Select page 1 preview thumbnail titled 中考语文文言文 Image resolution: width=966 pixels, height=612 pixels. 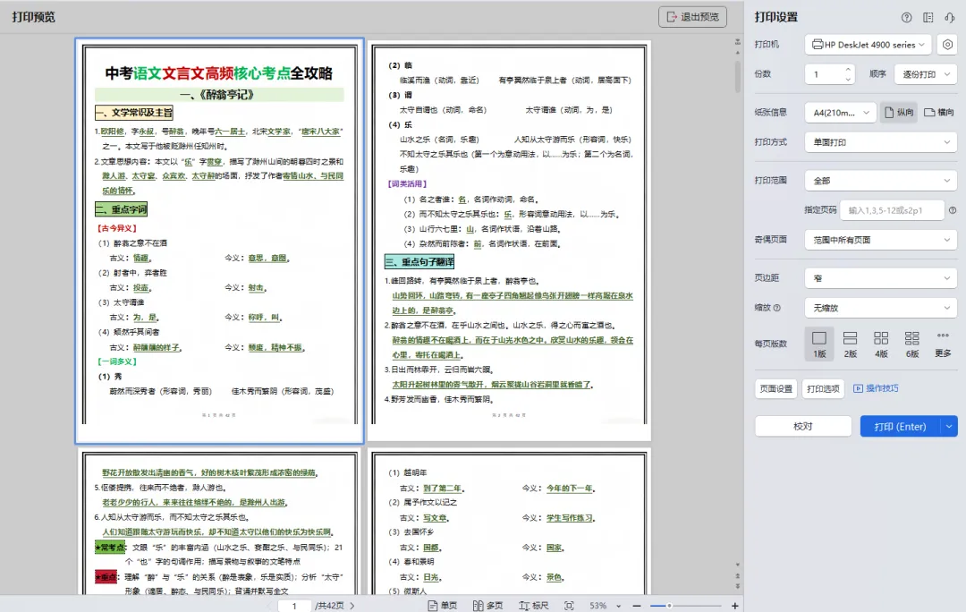[x=219, y=241]
